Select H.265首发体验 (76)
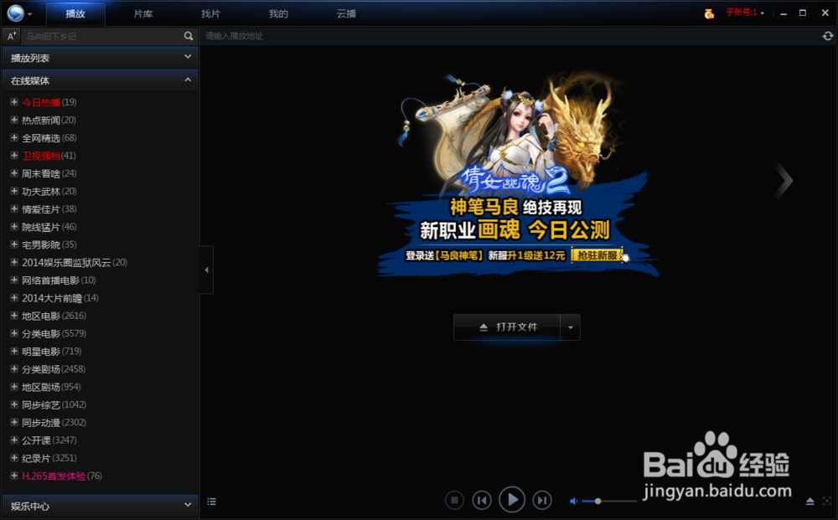The height and width of the screenshot is (520, 838). (62, 476)
